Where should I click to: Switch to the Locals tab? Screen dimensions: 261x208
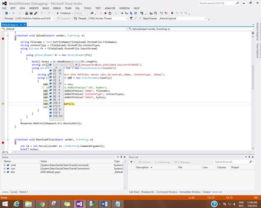[14, 192]
